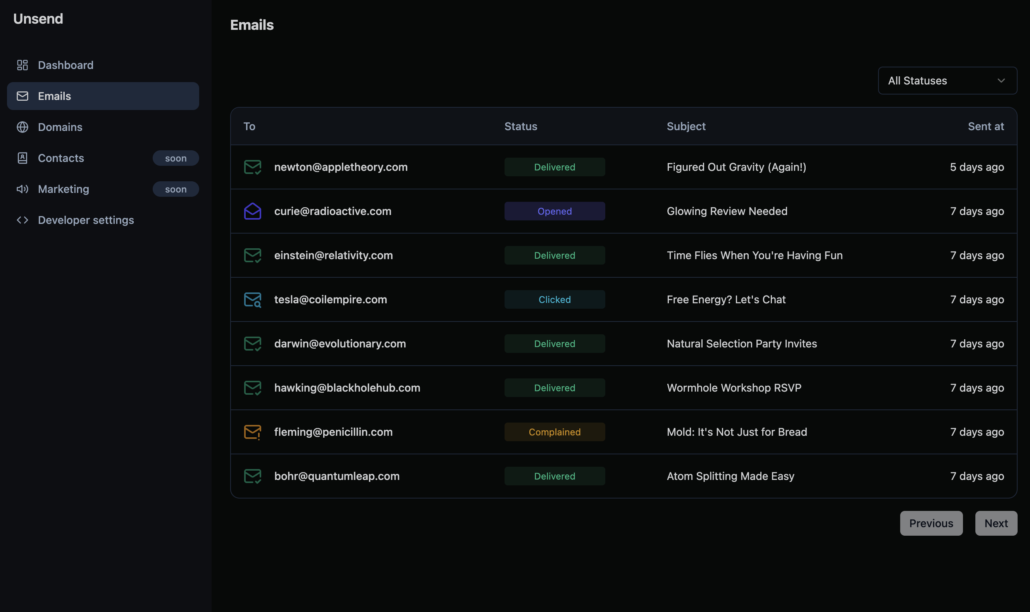1030x612 pixels.
Task: Select the Wormhole Workshop RSVP subject row
Action: click(x=734, y=388)
